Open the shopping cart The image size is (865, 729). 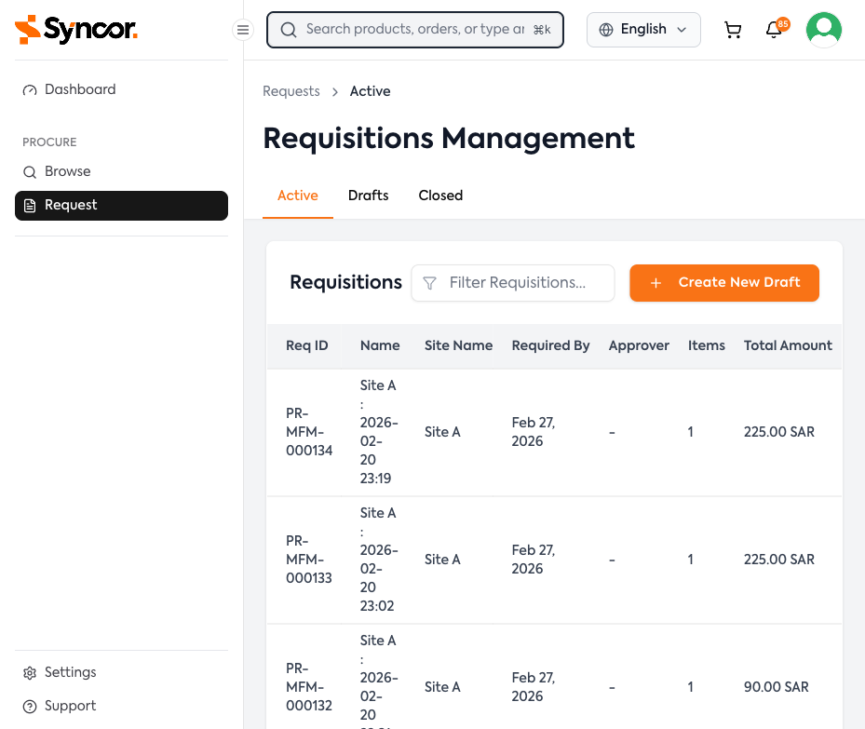point(733,29)
